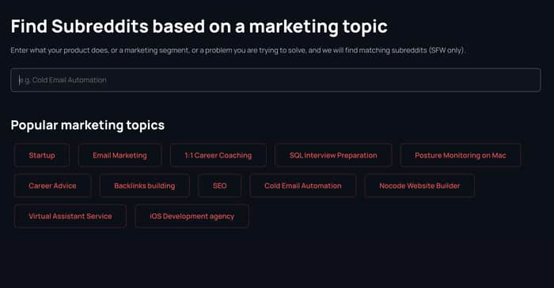Open the Nocode Website Builder topic
The height and width of the screenshot is (288, 554).
point(419,185)
